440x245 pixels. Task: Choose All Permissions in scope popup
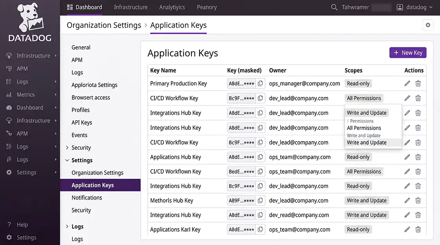[364, 128]
